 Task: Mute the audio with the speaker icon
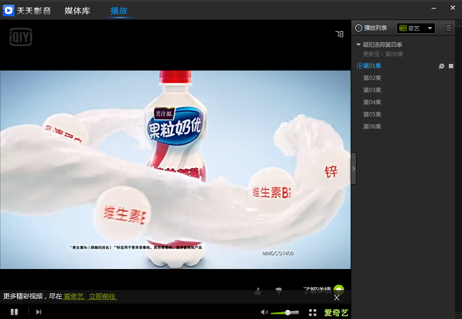click(264, 312)
